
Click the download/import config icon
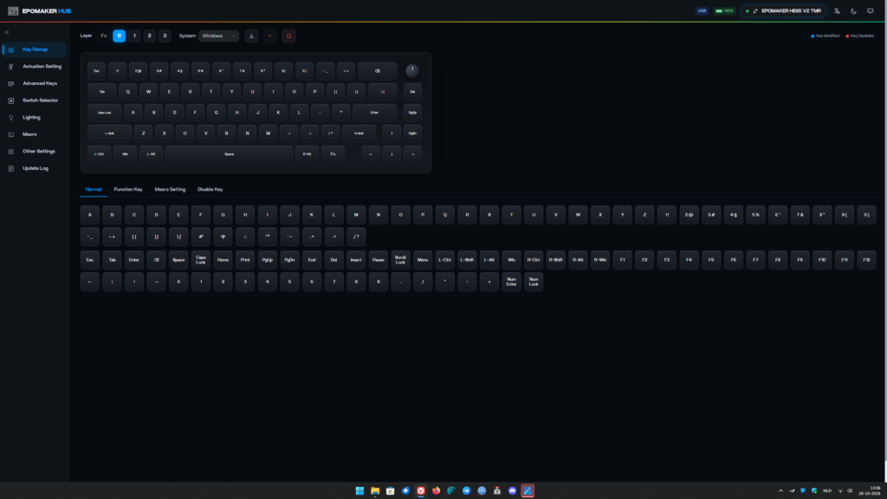click(x=252, y=36)
